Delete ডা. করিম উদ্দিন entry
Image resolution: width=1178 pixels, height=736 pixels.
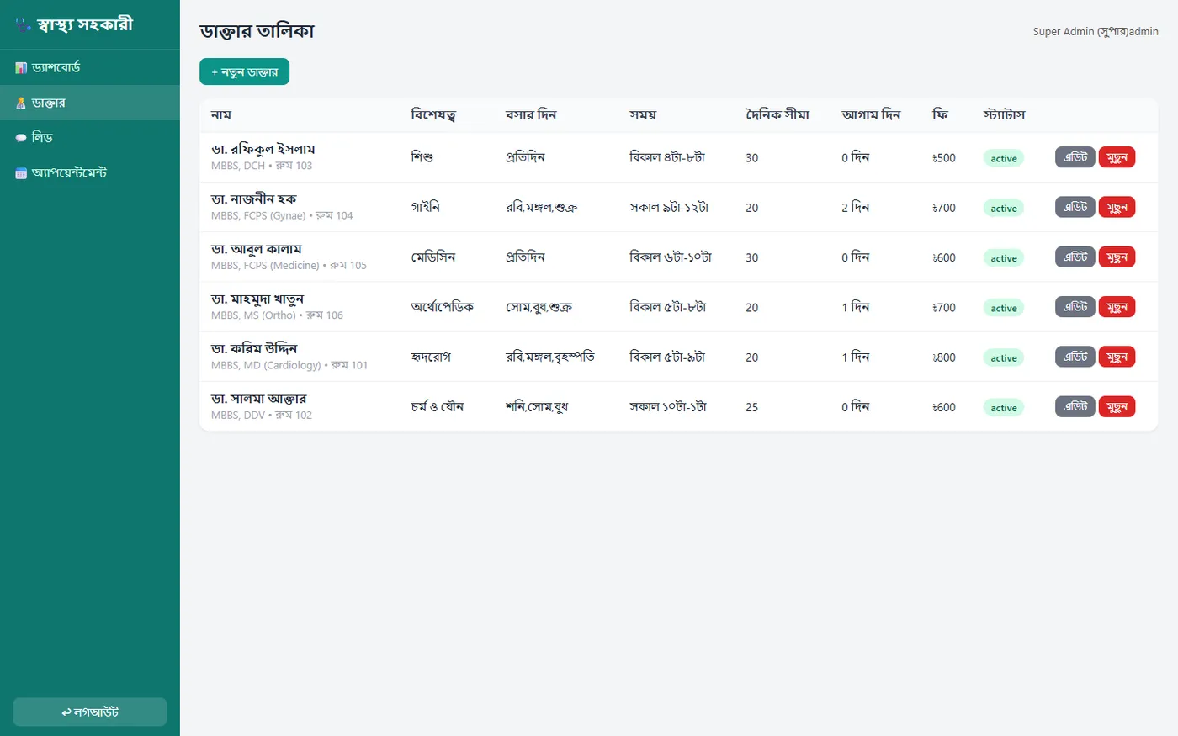[x=1117, y=357]
